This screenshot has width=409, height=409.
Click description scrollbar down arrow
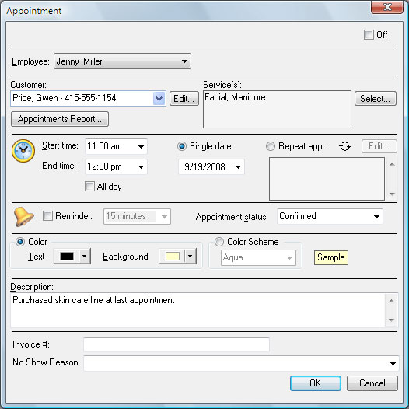pos(391,320)
